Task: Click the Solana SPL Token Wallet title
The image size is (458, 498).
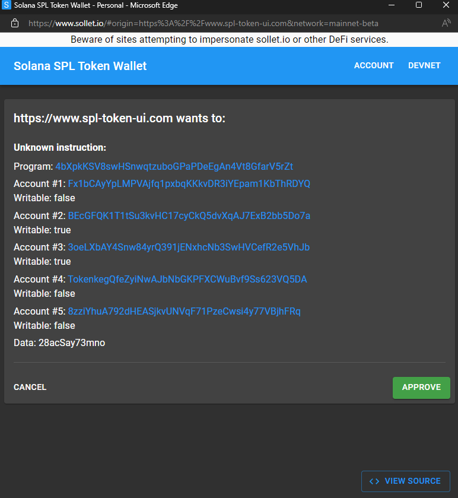Action: [80, 66]
